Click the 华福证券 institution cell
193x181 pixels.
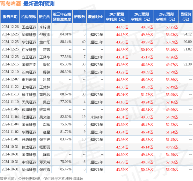(29, 169)
